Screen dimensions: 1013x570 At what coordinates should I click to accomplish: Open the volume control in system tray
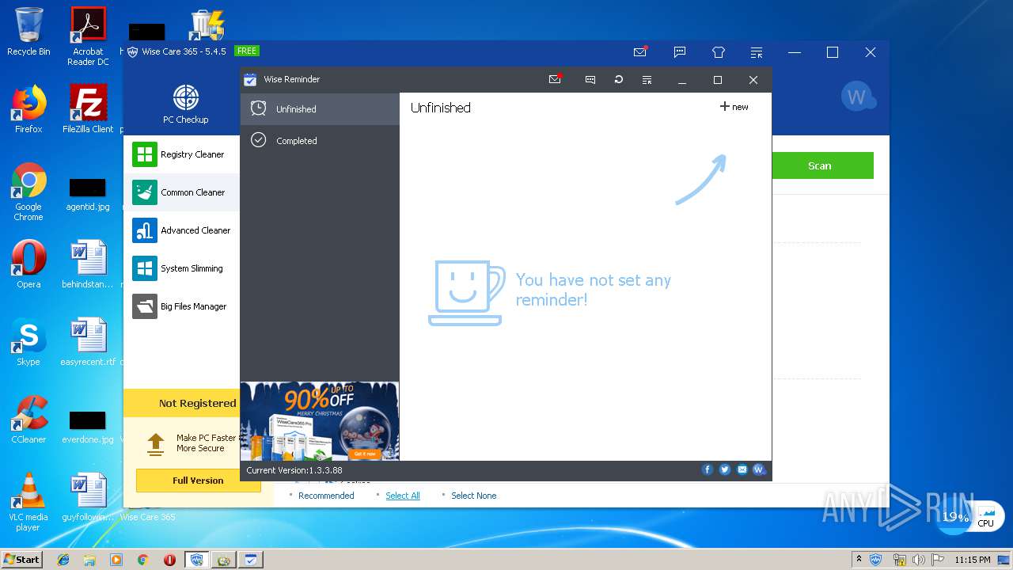917,560
